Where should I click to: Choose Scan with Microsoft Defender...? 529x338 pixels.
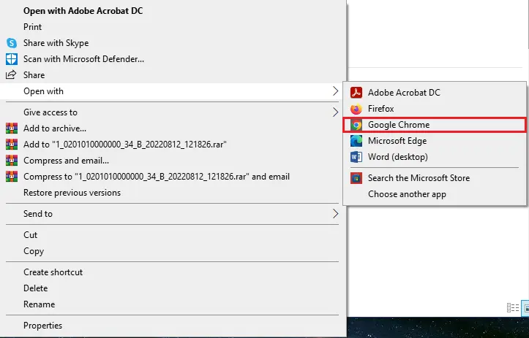coord(172,59)
